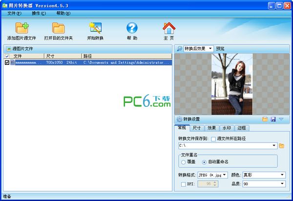
Task: Close the 图片转换器 window
Action: pos(288,6)
